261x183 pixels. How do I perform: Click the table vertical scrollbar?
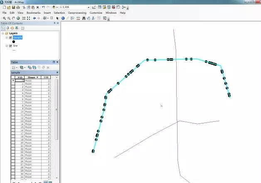pyautogui.click(x=57, y=109)
